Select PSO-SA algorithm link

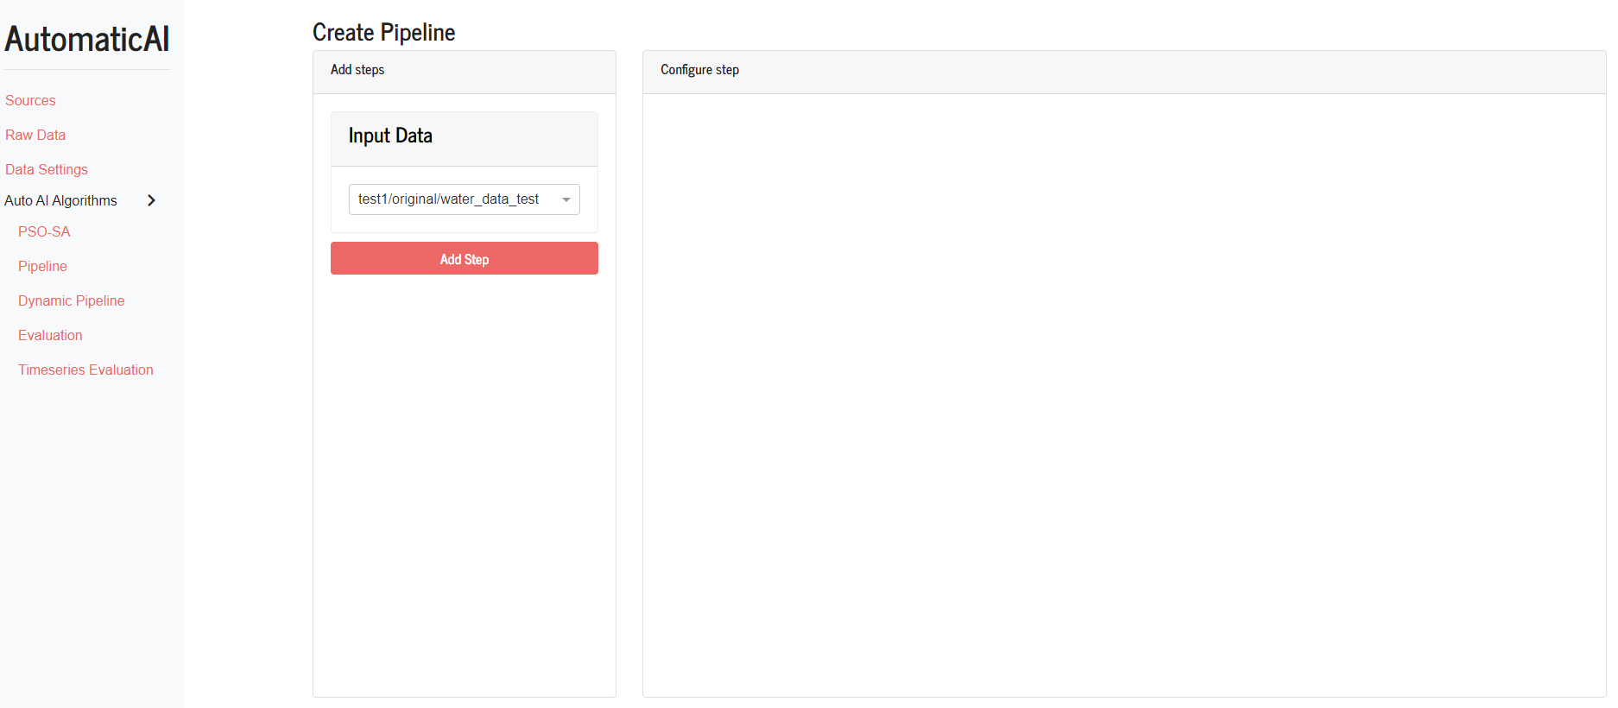coord(44,231)
